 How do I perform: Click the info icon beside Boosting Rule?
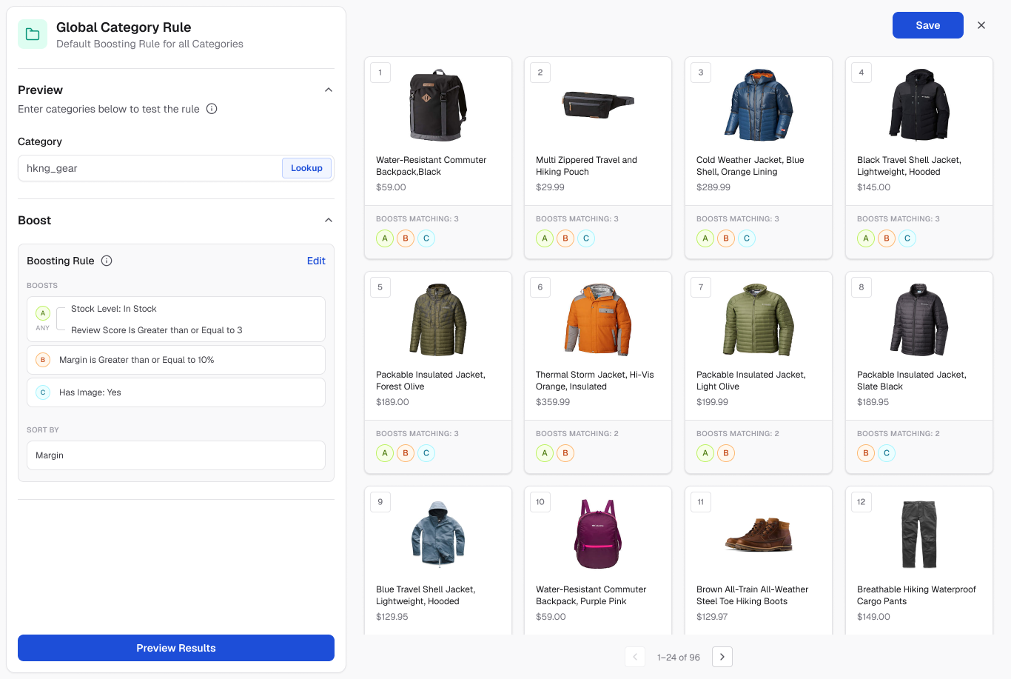pos(107,261)
